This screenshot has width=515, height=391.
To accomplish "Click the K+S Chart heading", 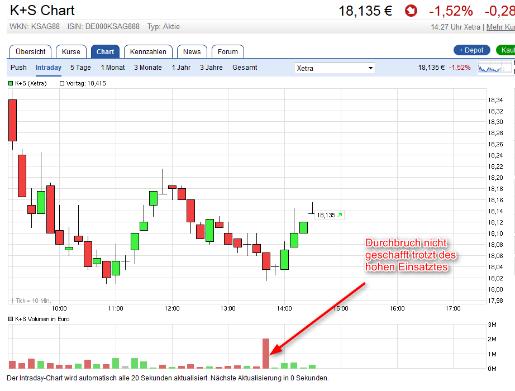I will [42, 11].
